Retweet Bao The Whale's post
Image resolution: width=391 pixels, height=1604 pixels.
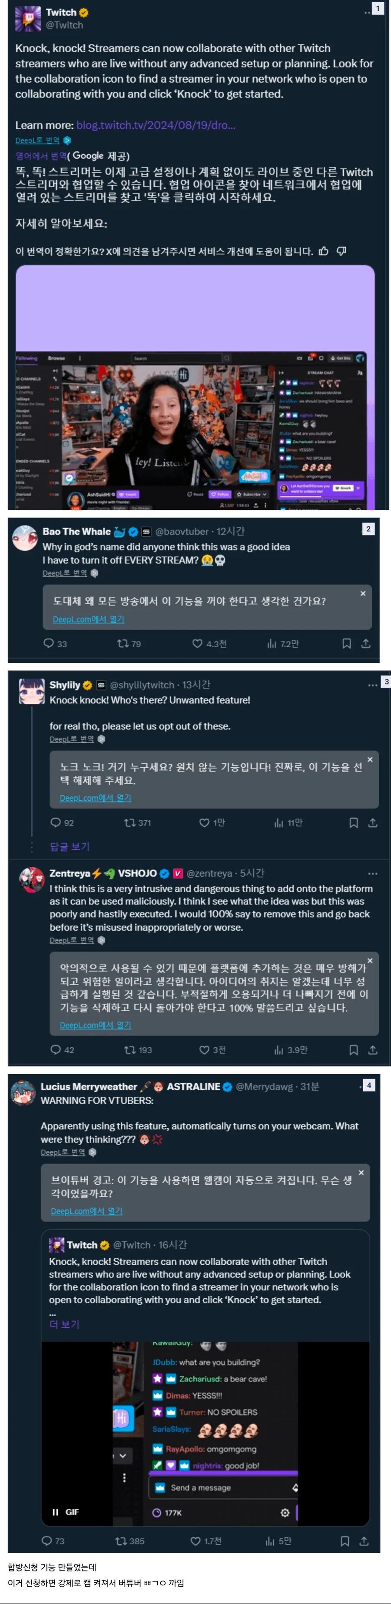click(123, 643)
